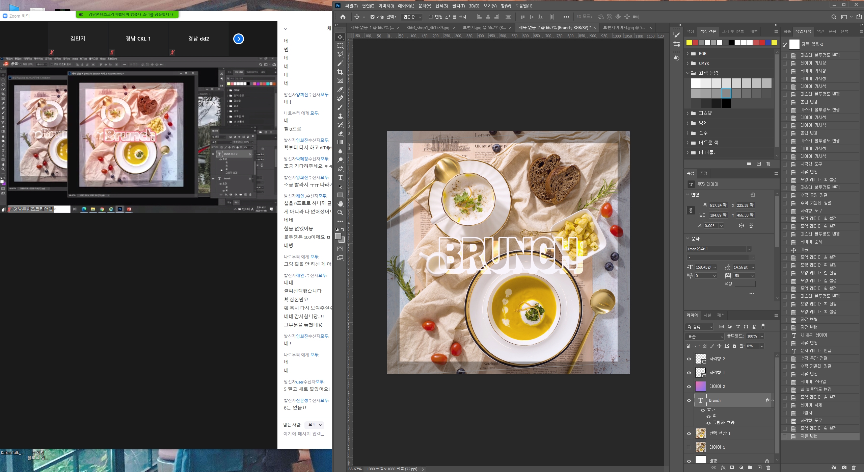
Task: Click the Photoshop Home icon
Action: click(343, 17)
